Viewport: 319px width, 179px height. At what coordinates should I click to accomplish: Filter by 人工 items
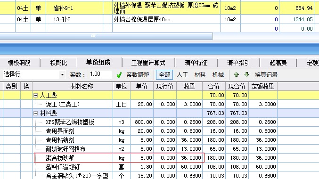click(x=182, y=74)
